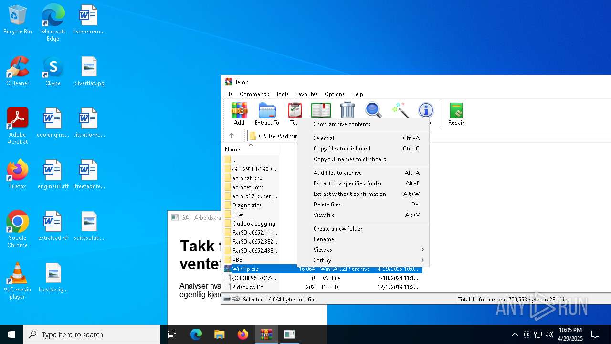Choose Show archive contents in context menu
Viewport: 611px width, 344px height.
(x=363, y=124)
